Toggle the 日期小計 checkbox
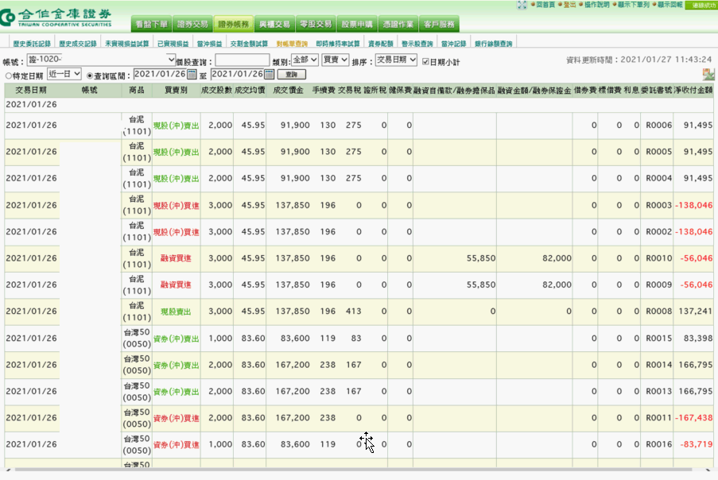This screenshot has width=718, height=480. [425, 61]
